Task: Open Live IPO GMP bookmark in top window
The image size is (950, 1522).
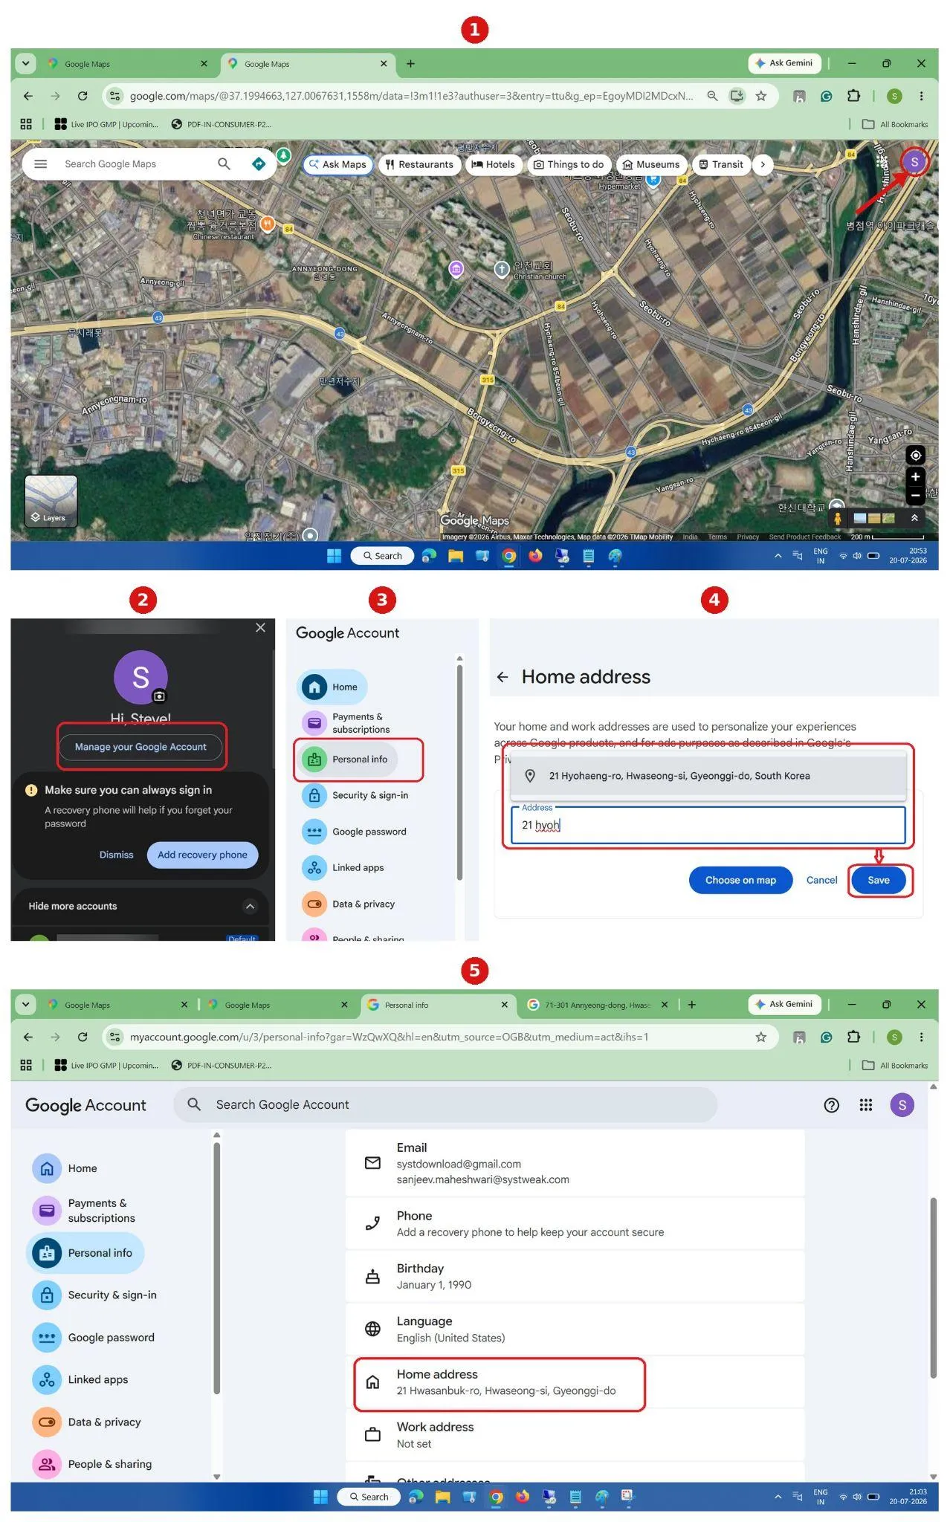Action: point(106,124)
